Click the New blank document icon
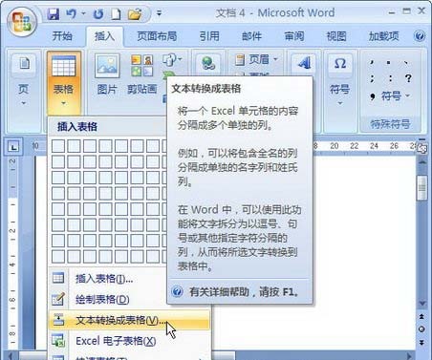Screen dimensions: 432x360 point(116,14)
